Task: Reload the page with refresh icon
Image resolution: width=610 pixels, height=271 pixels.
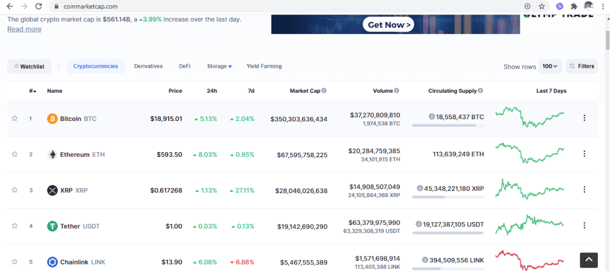Action: pos(39,6)
